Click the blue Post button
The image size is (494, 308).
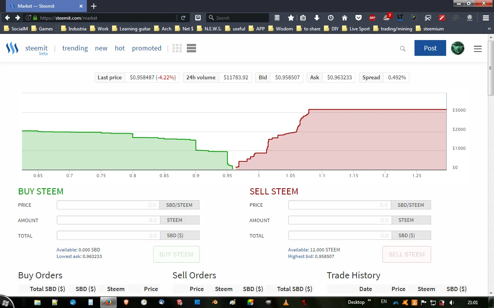430,48
